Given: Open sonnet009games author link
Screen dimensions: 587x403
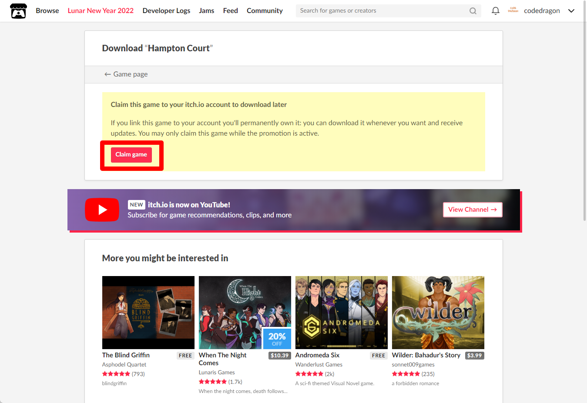Looking at the screenshot, I should point(413,365).
